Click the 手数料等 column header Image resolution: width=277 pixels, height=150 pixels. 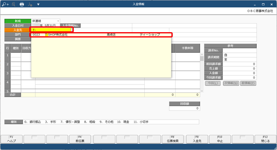click(x=188, y=48)
